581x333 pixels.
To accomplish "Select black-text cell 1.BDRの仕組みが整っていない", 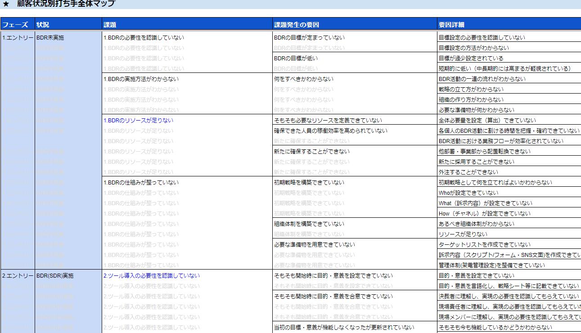I will [187, 183].
